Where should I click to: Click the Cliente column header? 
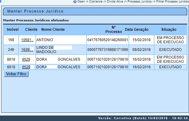coord(31,30)
